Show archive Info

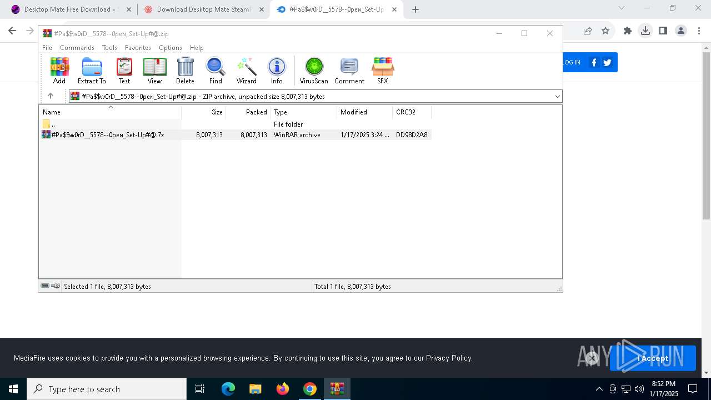(277, 71)
